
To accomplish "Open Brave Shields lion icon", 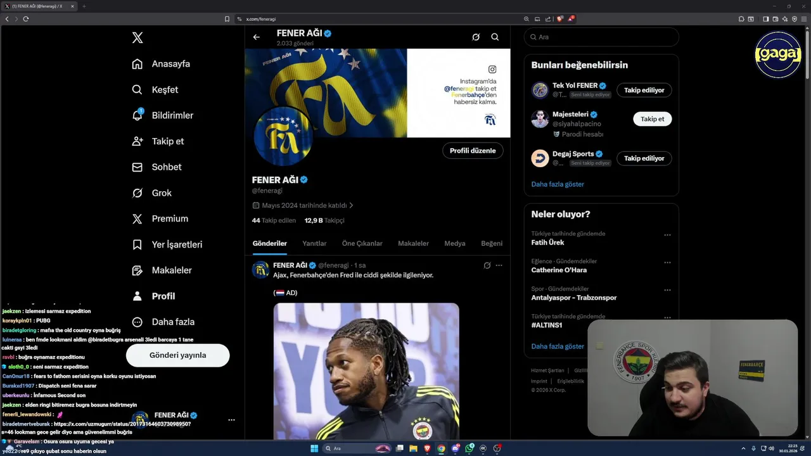I will coord(560,19).
